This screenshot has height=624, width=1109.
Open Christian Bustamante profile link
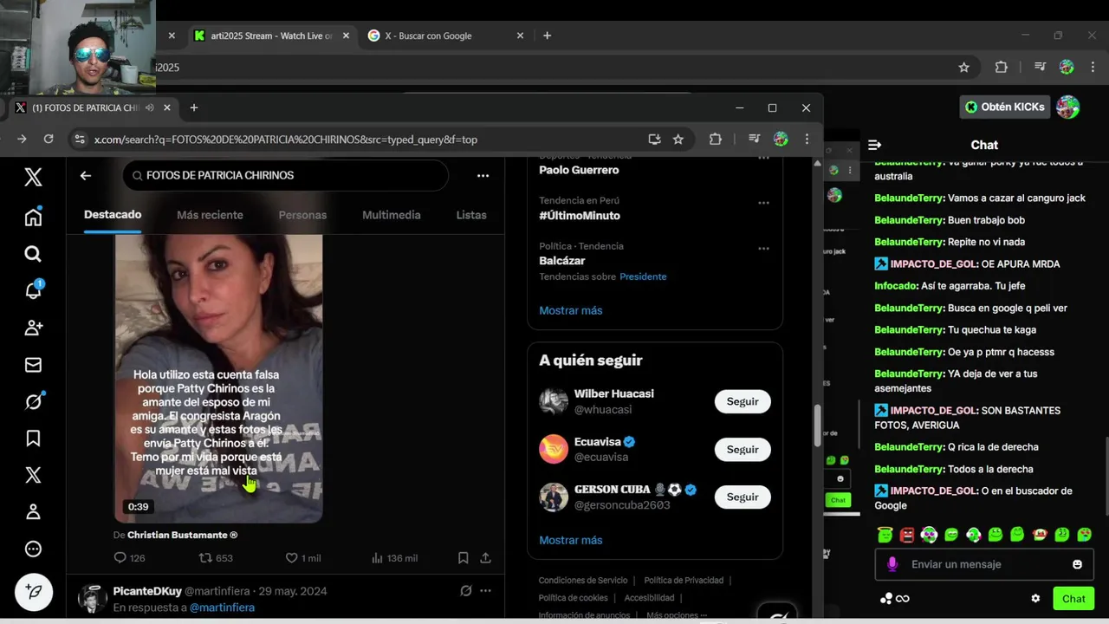click(x=182, y=535)
